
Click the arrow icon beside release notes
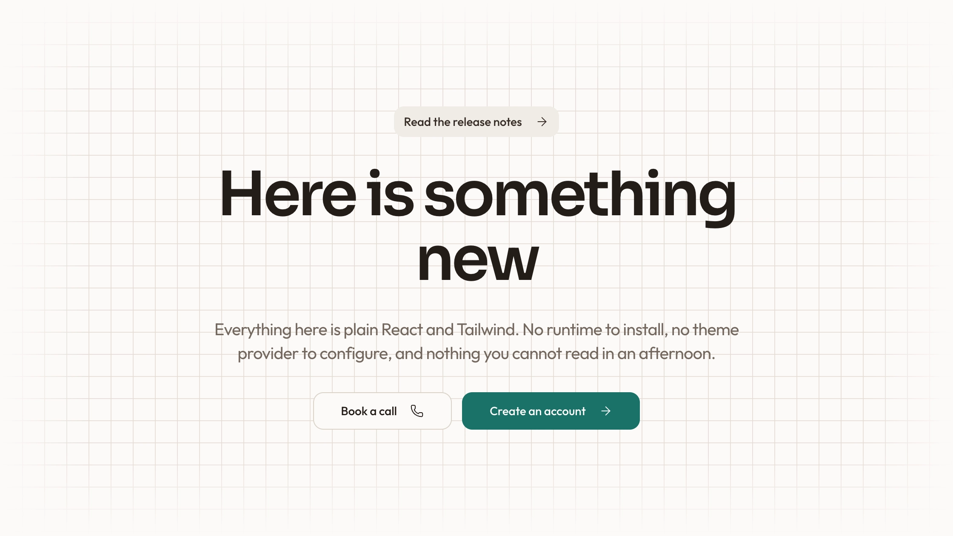point(542,122)
